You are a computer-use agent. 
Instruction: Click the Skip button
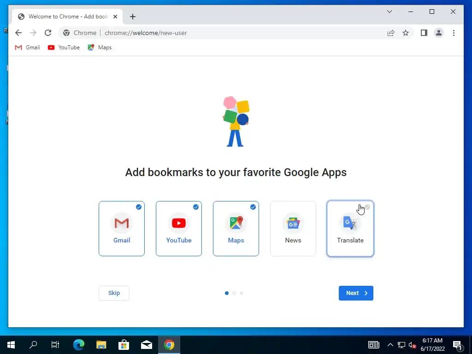114,293
